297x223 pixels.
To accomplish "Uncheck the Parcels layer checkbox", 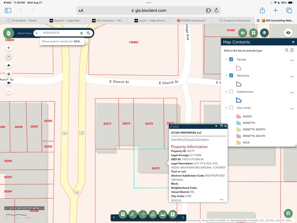I will pos(231,60).
